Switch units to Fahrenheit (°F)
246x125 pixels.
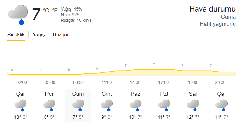pyautogui.click(x=55, y=11)
